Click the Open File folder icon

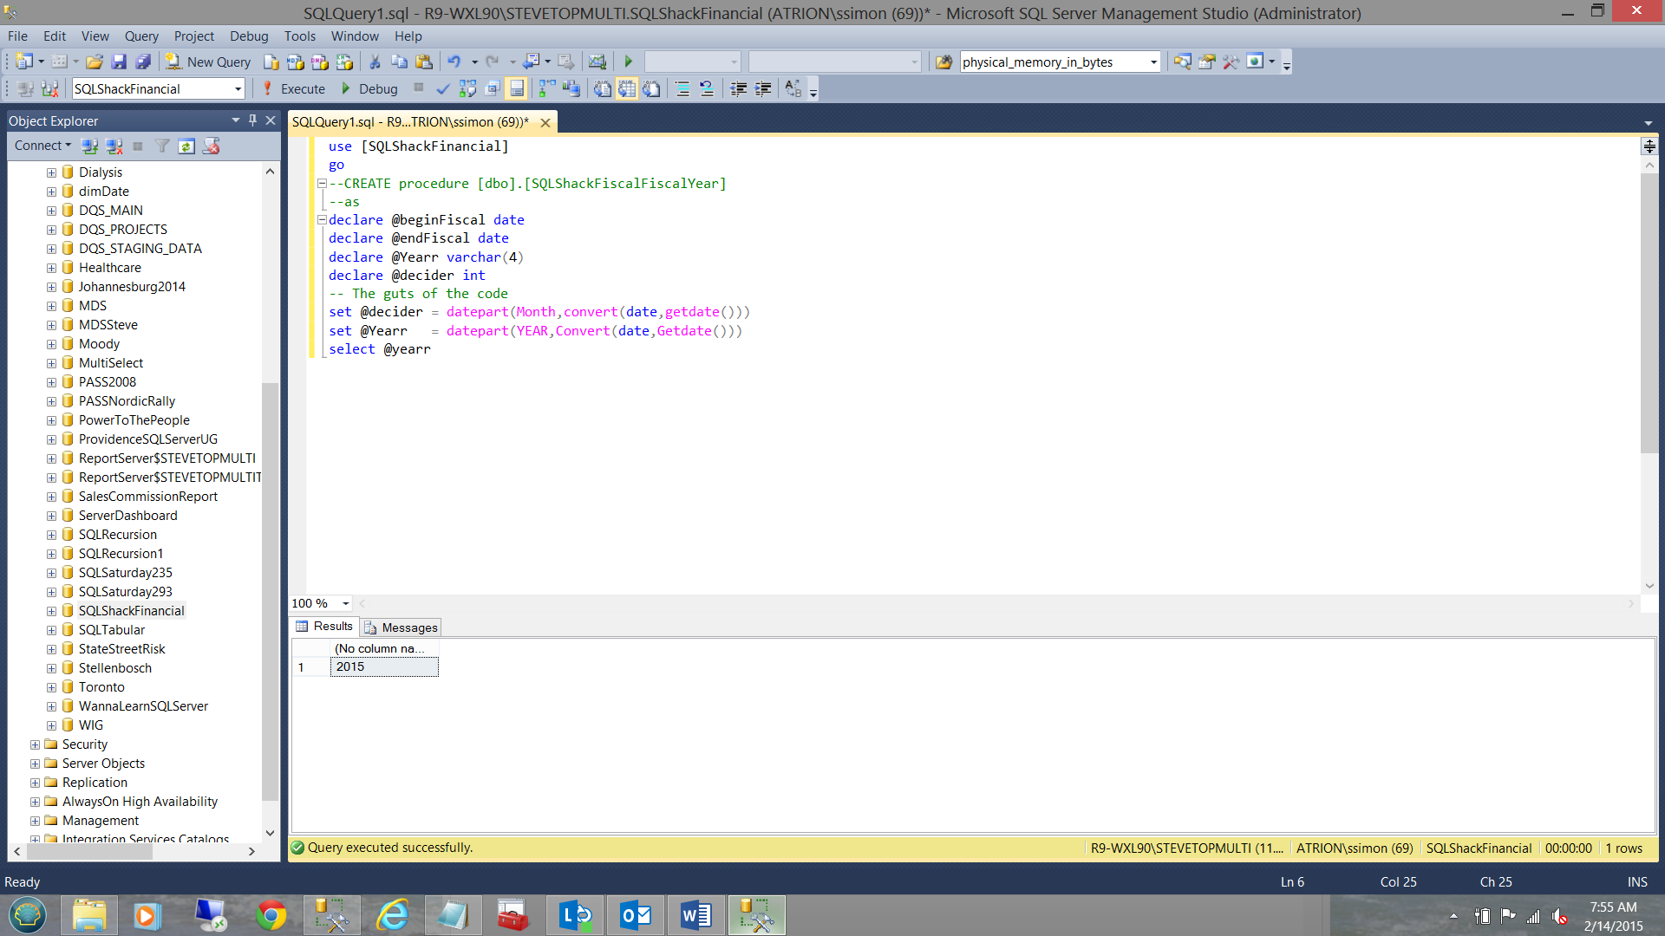click(x=95, y=62)
